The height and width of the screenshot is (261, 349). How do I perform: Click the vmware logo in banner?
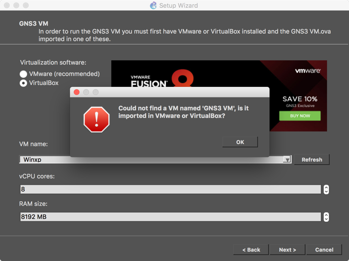[x=308, y=71]
